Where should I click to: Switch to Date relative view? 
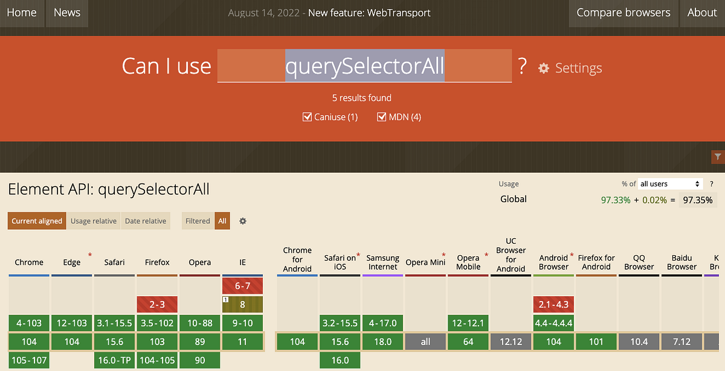click(145, 221)
